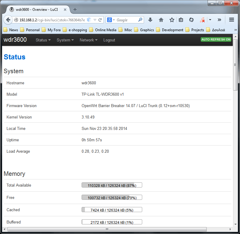Click the Local Time value text
Viewport: 240px width, 234px height.
click(x=104, y=128)
